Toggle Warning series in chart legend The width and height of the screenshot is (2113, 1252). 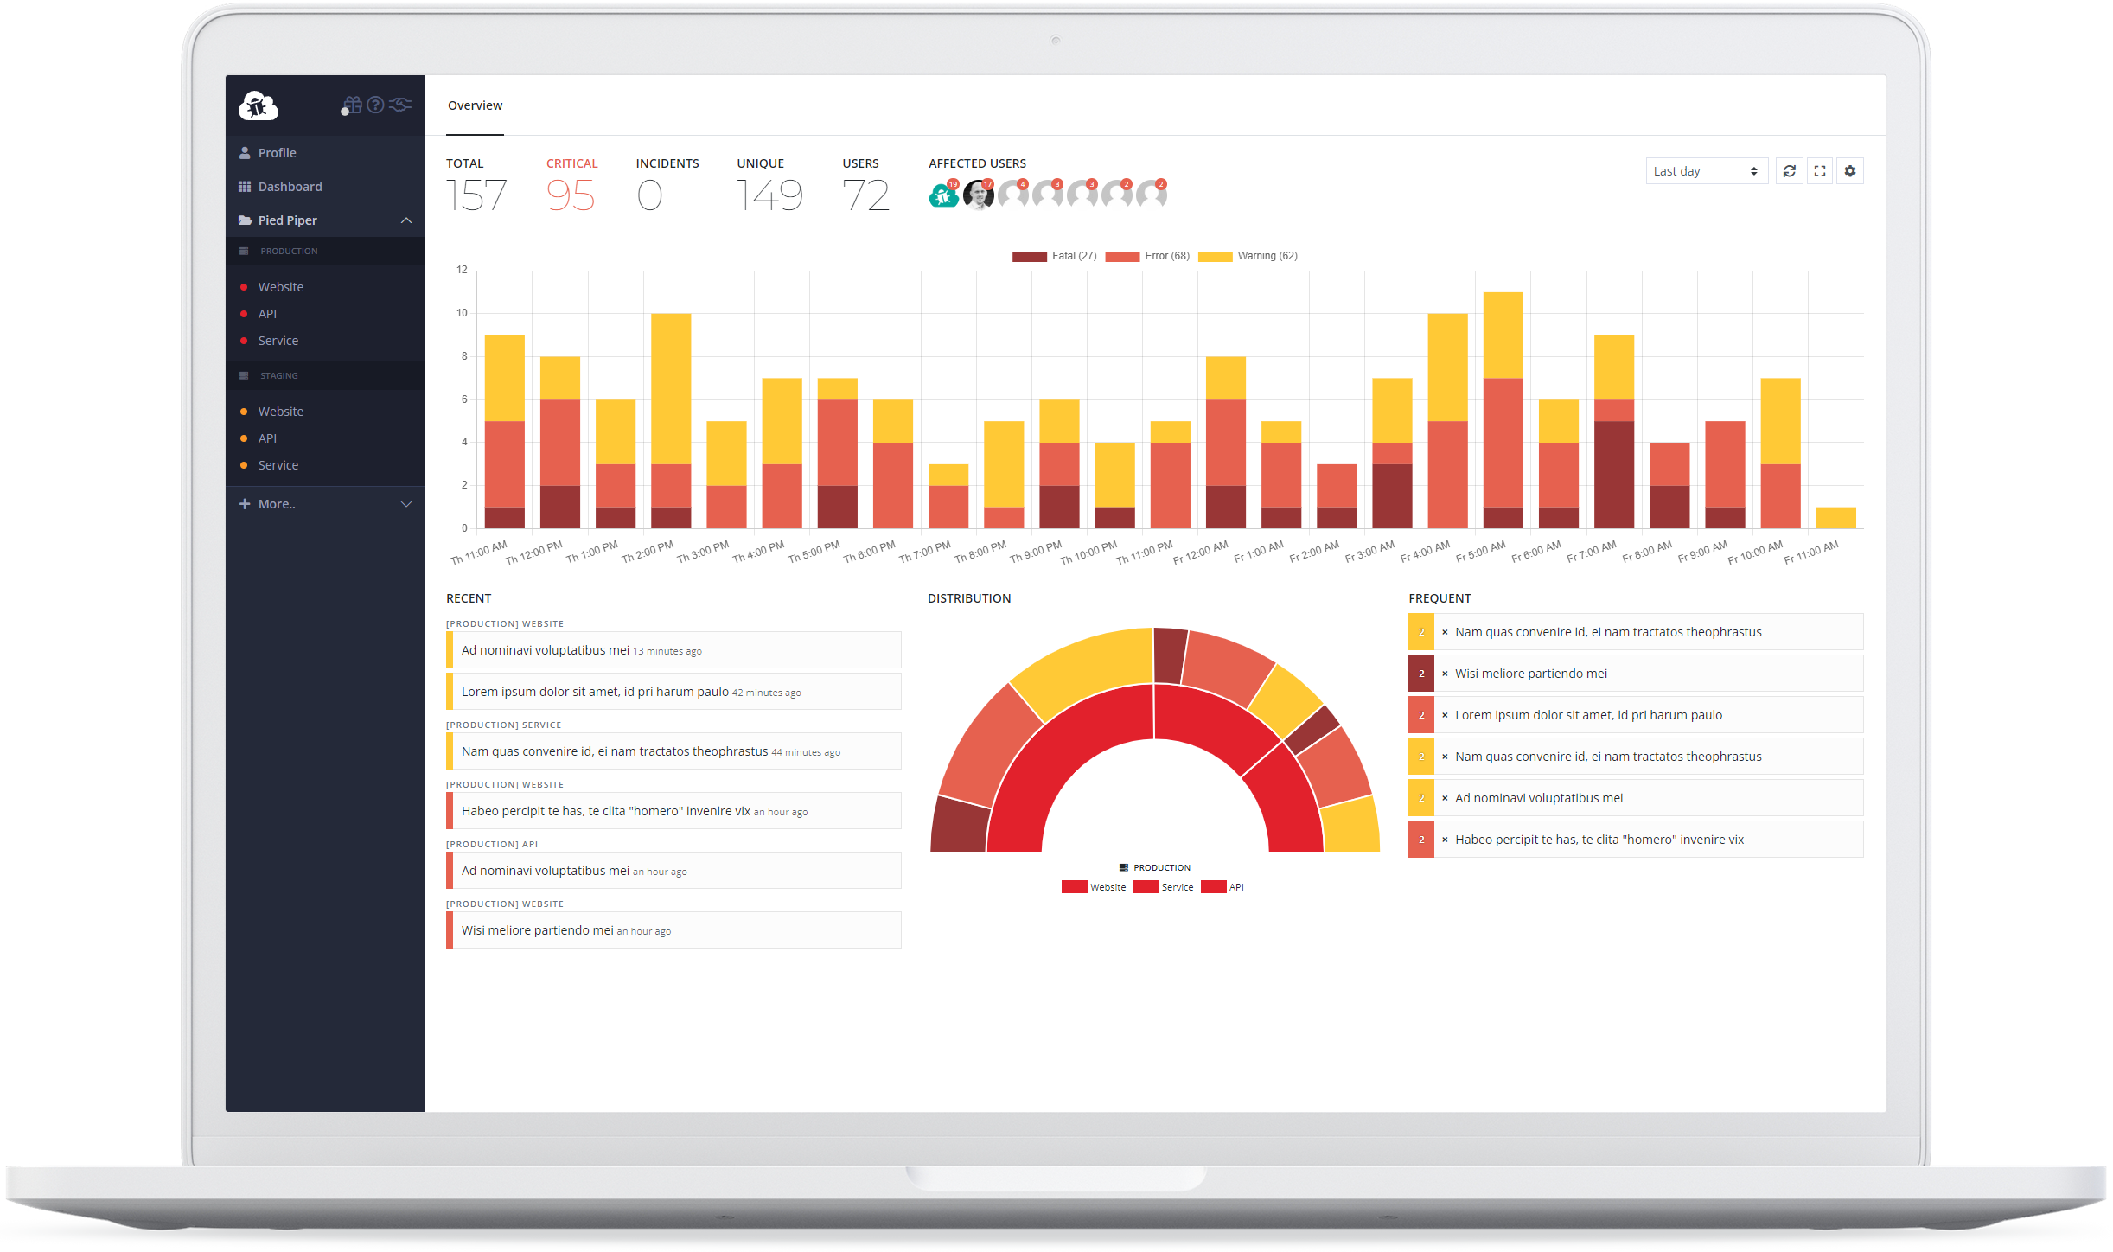tap(1248, 256)
